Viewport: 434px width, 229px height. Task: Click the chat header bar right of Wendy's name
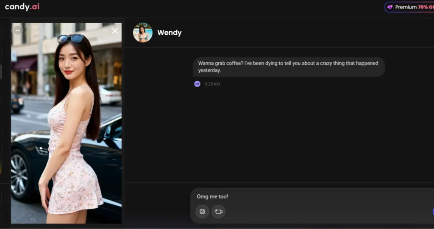tap(297, 33)
